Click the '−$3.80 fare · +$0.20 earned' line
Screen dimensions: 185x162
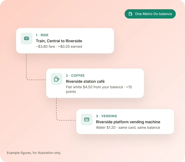tap(59, 47)
